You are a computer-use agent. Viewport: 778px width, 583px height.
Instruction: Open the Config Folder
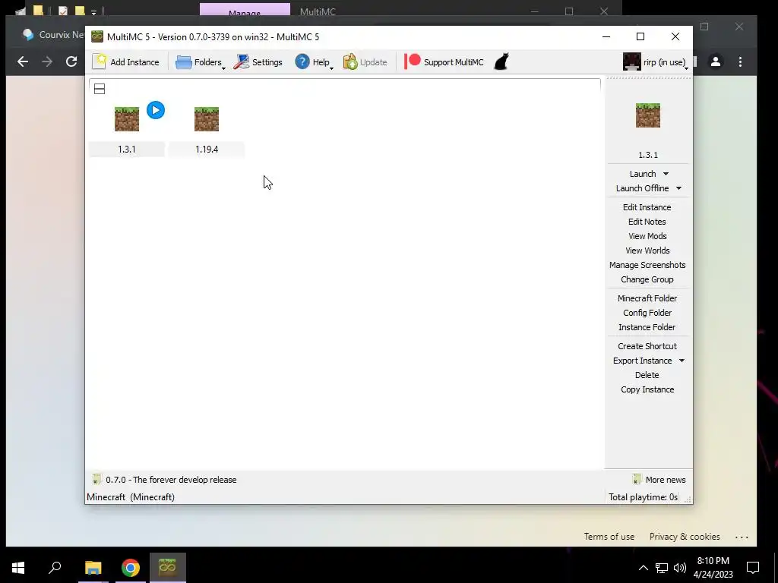coord(647,312)
